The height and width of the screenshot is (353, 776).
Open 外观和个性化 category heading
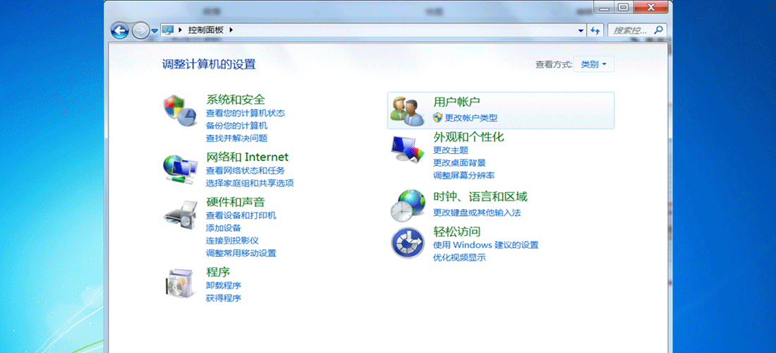pyautogui.click(x=468, y=137)
